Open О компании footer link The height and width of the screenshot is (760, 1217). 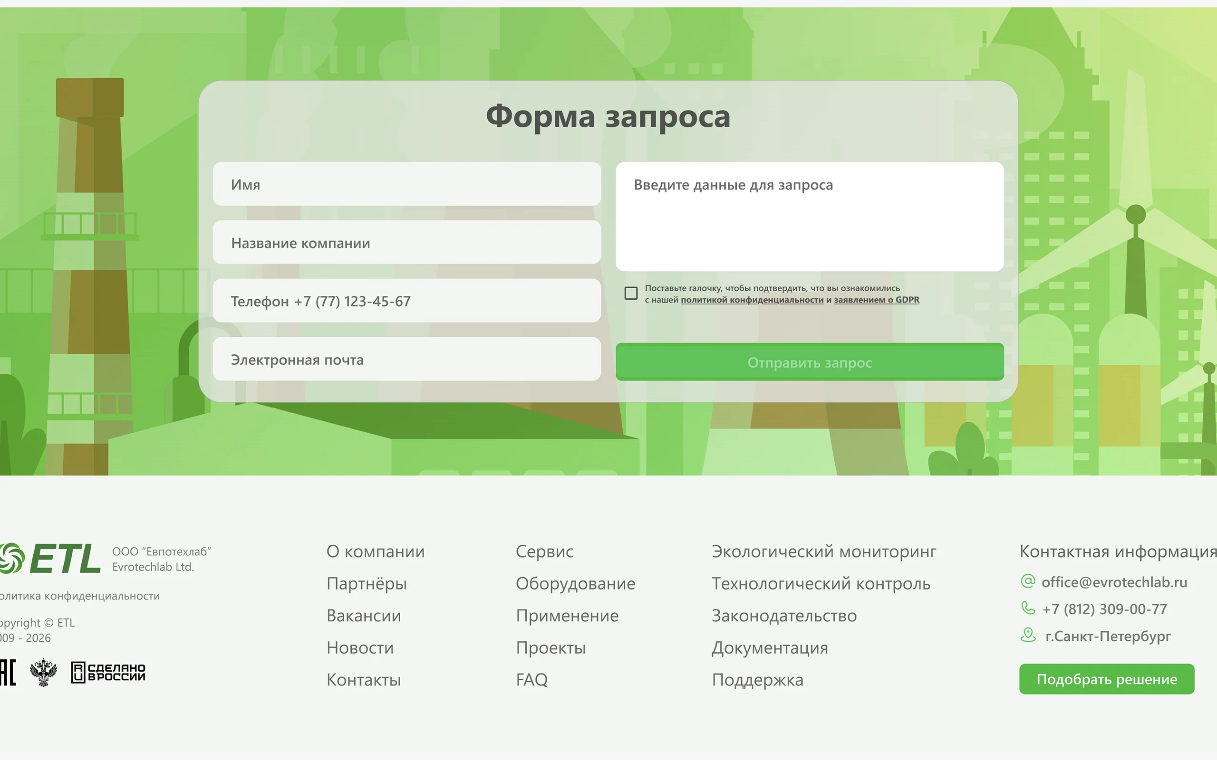click(376, 551)
